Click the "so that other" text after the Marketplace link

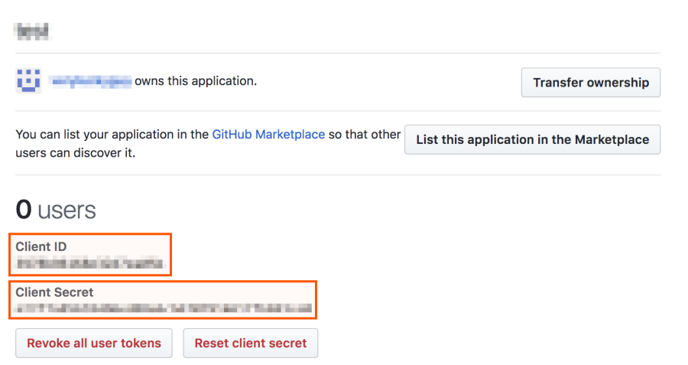365,134
